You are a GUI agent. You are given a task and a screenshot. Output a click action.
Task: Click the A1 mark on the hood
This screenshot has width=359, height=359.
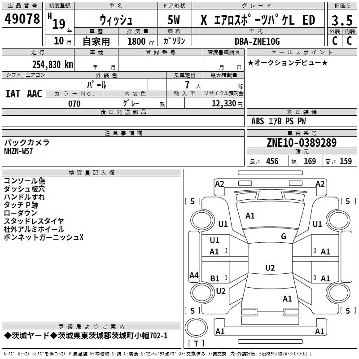click(250, 216)
